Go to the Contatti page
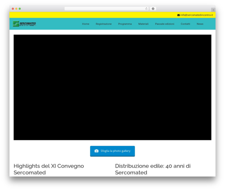 pyautogui.click(x=185, y=24)
